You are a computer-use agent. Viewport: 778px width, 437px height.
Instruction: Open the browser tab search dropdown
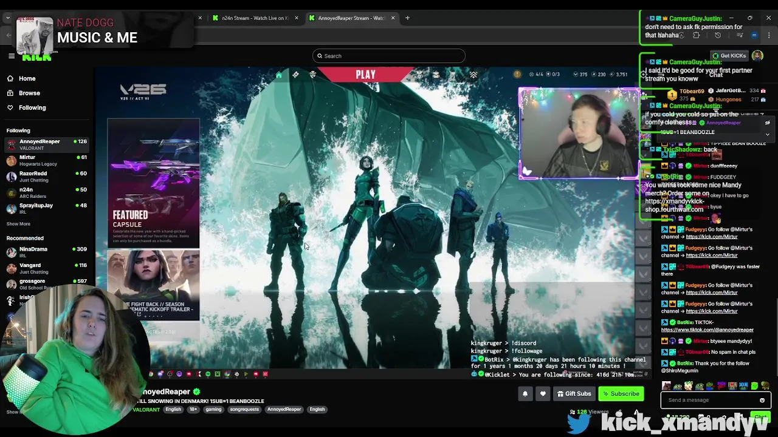pos(7,18)
